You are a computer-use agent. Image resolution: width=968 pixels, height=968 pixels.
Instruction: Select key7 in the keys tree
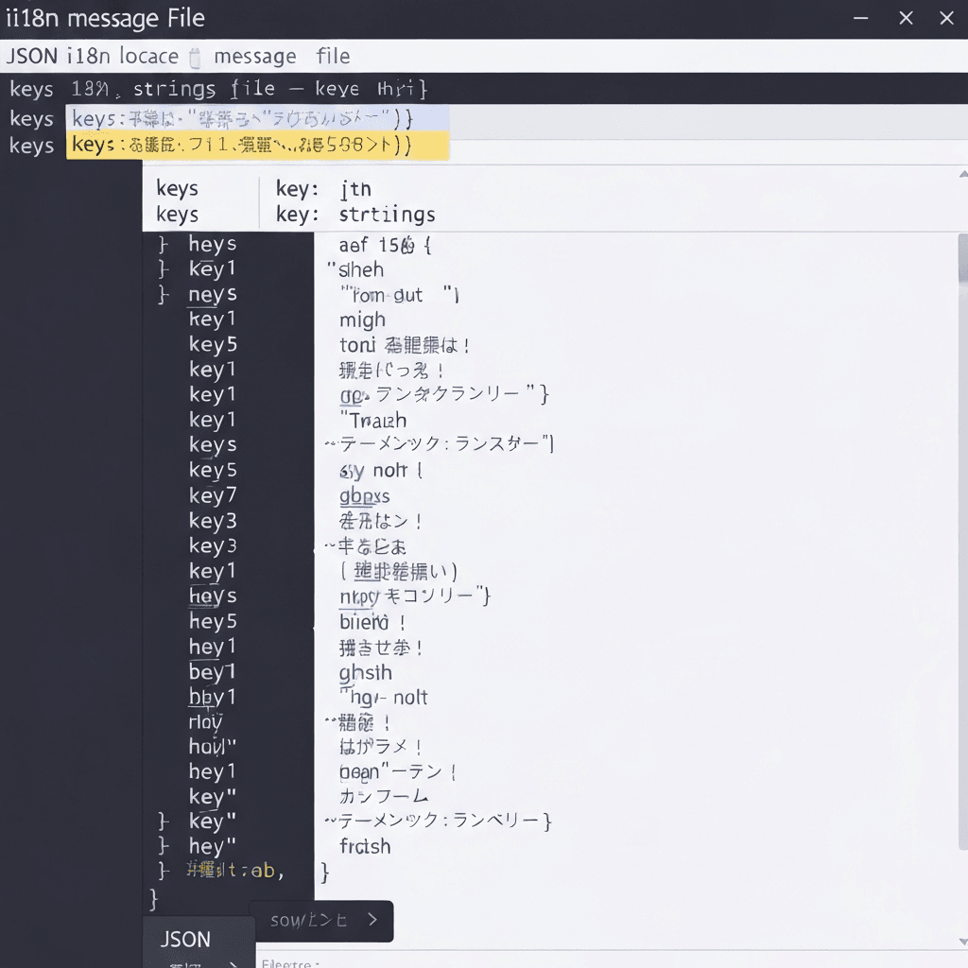[212, 494]
